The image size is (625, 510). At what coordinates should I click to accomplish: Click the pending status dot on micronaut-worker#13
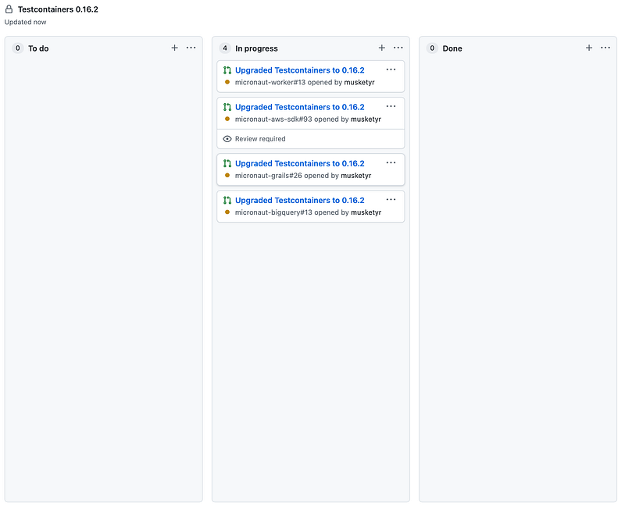click(227, 82)
